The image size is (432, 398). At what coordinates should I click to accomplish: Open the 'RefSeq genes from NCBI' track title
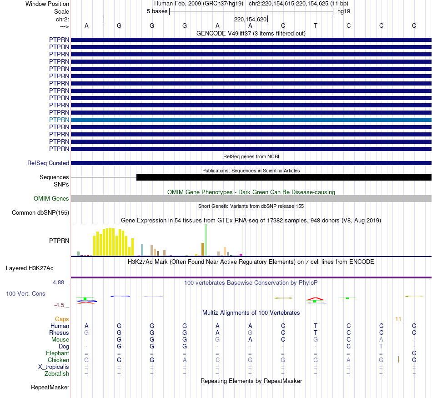pos(251,156)
